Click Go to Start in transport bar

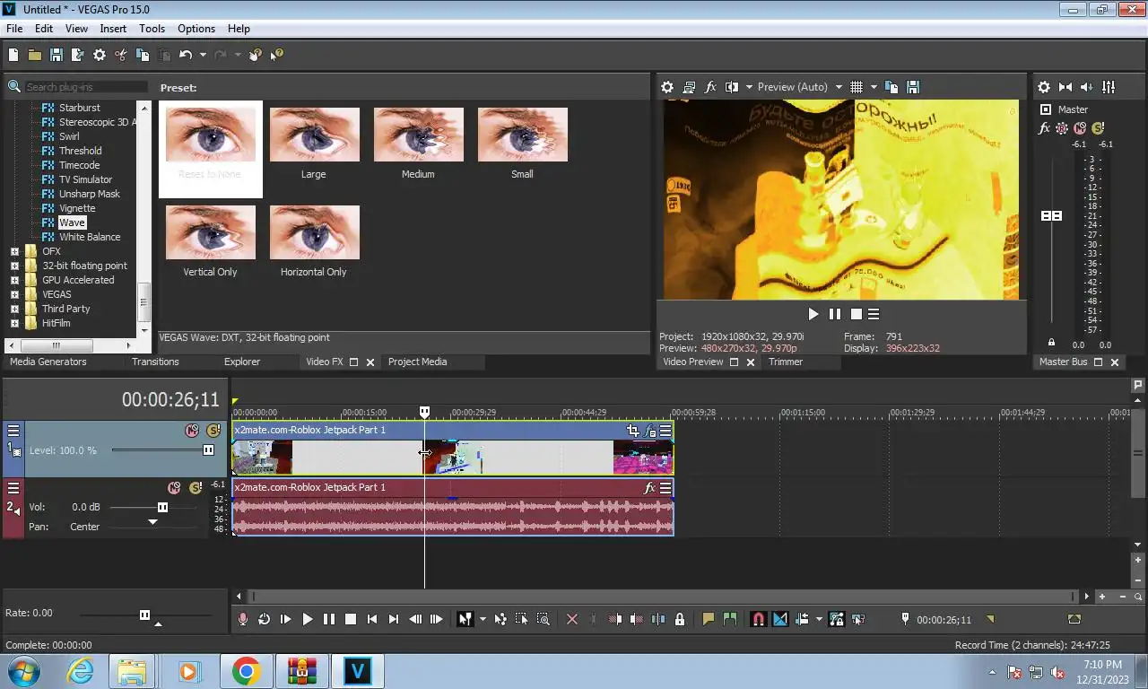tap(371, 619)
